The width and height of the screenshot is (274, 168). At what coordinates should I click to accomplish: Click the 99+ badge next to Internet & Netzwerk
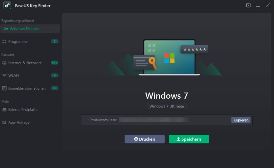coord(55,63)
